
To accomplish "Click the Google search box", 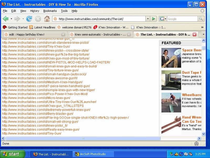I will click(x=182, y=19).
